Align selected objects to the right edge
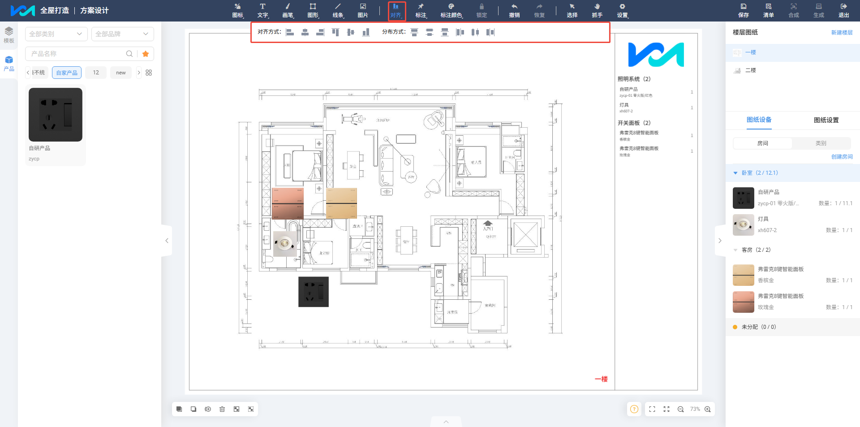 tap(320, 32)
